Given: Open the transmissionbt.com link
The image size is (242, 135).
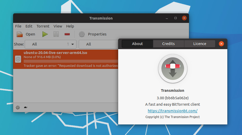Looking at the screenshot, I should pos(172,111).
